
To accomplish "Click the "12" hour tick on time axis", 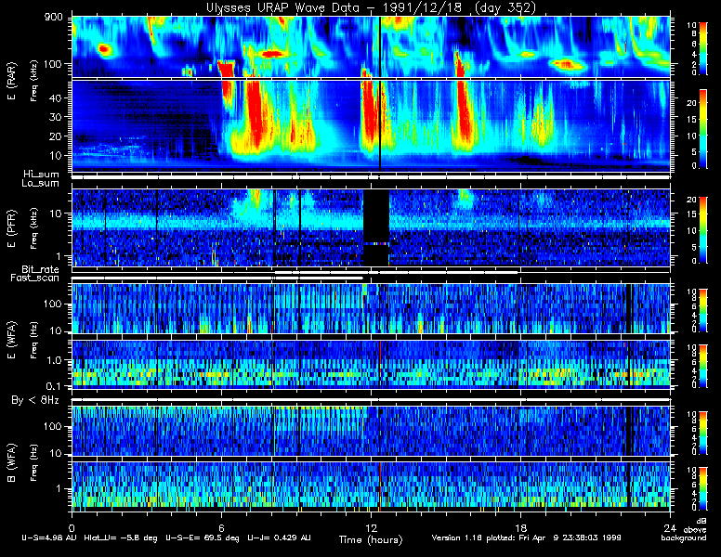I will click(371, 527).
